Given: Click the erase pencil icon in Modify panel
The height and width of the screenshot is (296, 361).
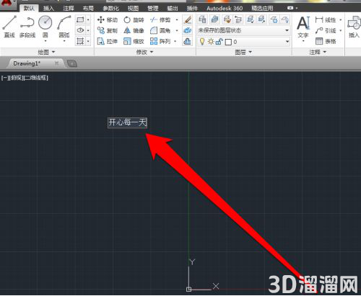Looking at the screenshot, I should [187, 19].
